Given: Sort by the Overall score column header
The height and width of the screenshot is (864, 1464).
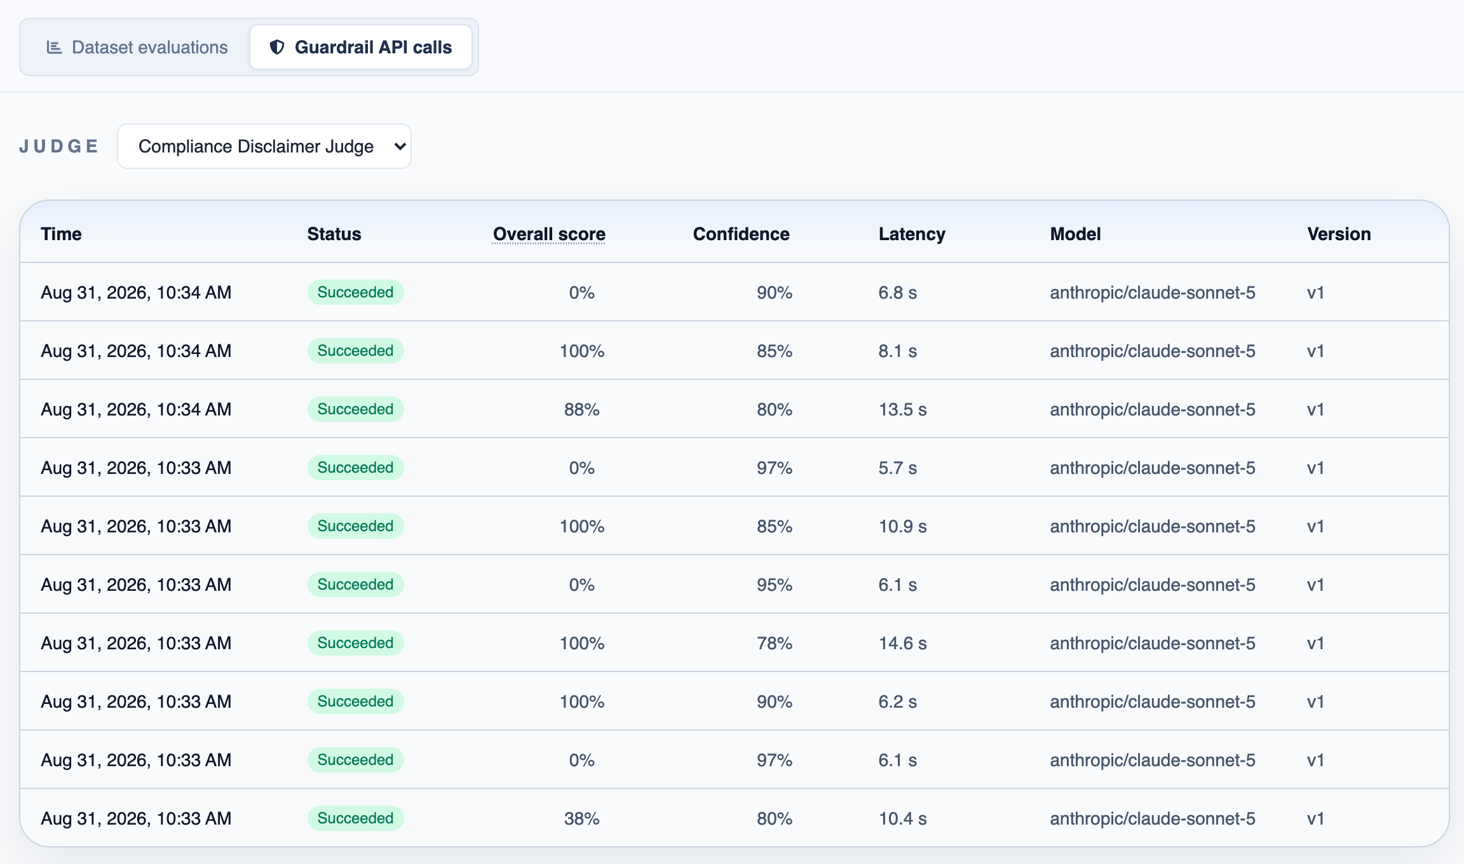Looking at the screenshot, I should pos(549,234).
